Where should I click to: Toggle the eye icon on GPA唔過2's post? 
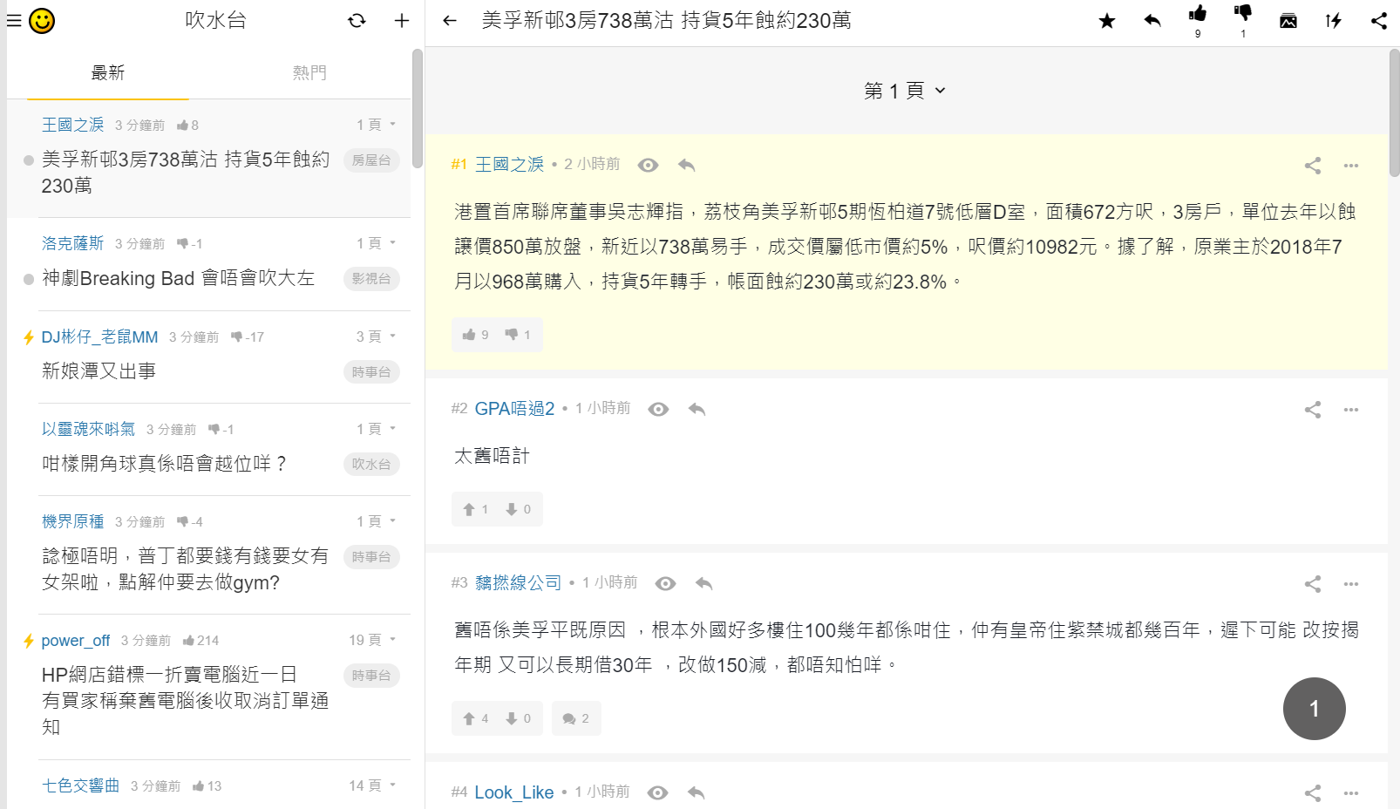pos(658,408)
